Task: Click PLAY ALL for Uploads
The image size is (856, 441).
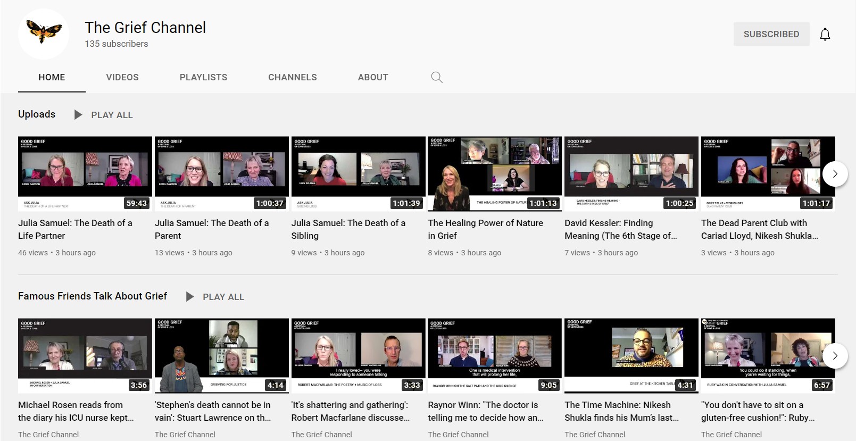Action: pyautogui.click(x=112, y=115)
